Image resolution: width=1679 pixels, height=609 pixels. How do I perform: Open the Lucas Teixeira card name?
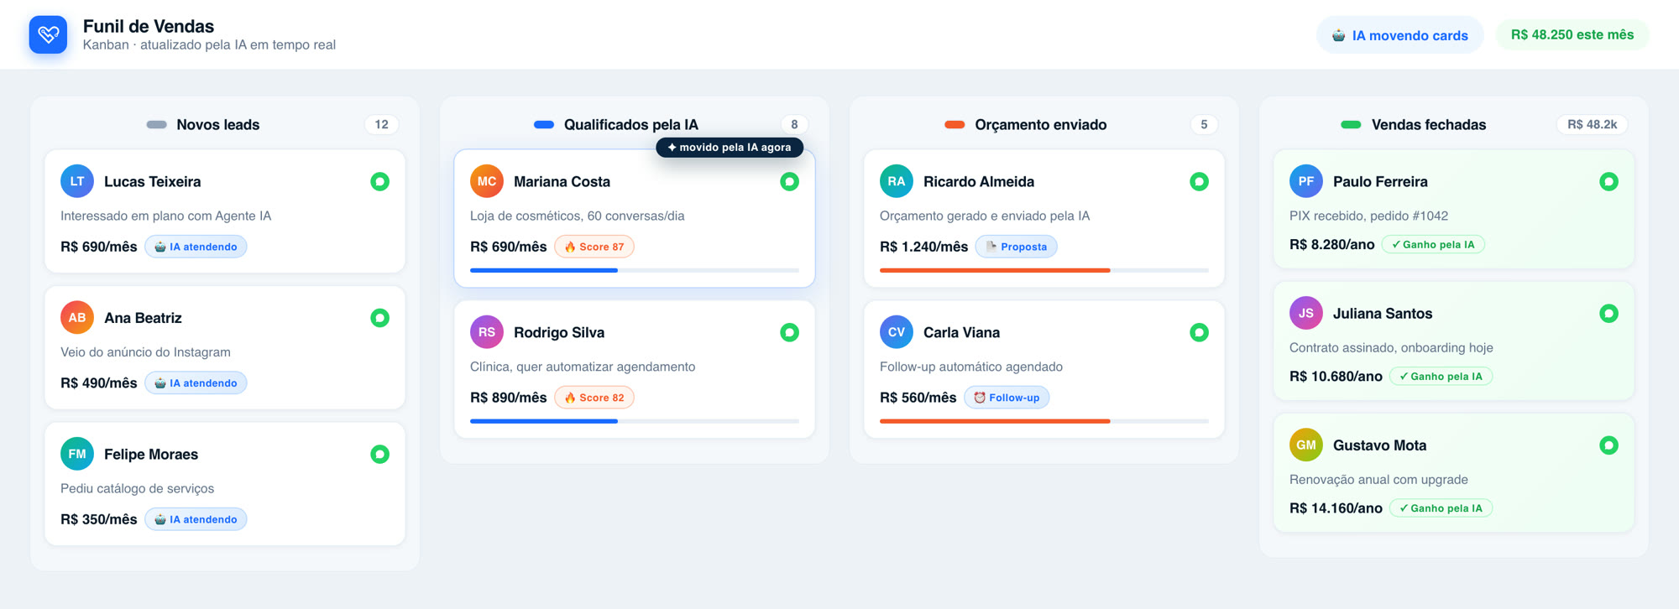(152, 182)
